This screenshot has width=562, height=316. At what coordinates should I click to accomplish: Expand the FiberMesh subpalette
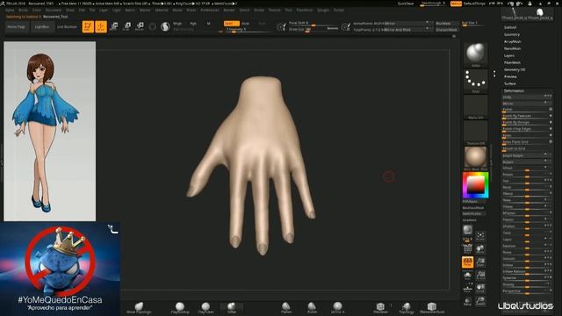coord(512,62)
